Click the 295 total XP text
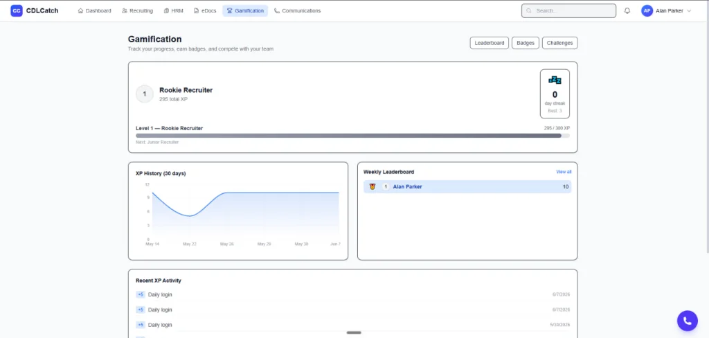The width and height of the screenshot is (709, 338). click(173, 99)
